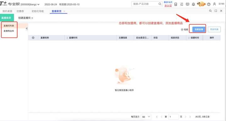Open the per-page 50 dropdown
This screenshot has height=121, width=226.
coord(146,117)
